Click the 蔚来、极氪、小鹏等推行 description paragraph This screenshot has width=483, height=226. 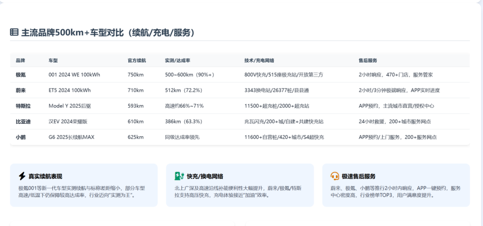click(x=395, y=192)
